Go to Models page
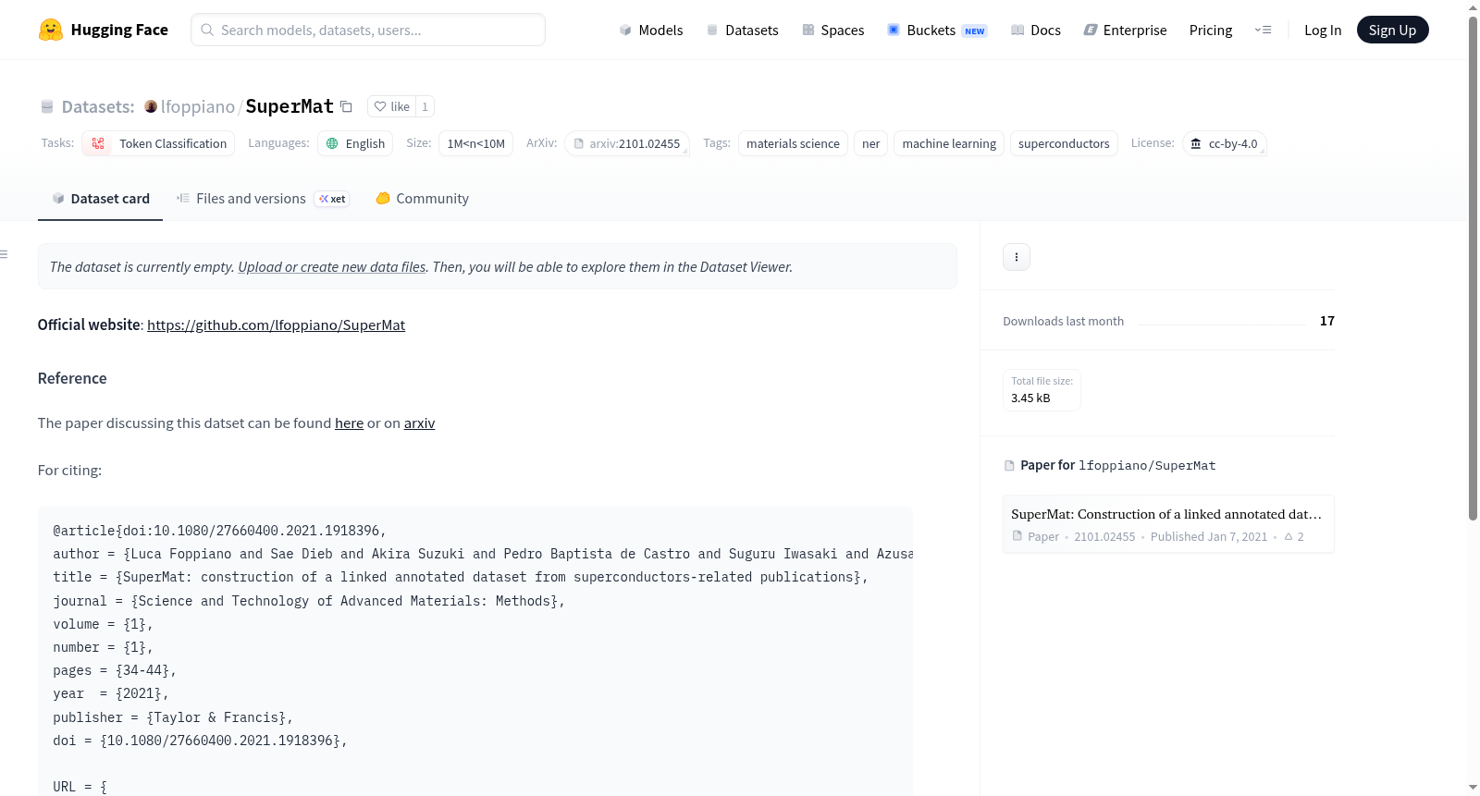1480x796 pixels. coord(651,30)
